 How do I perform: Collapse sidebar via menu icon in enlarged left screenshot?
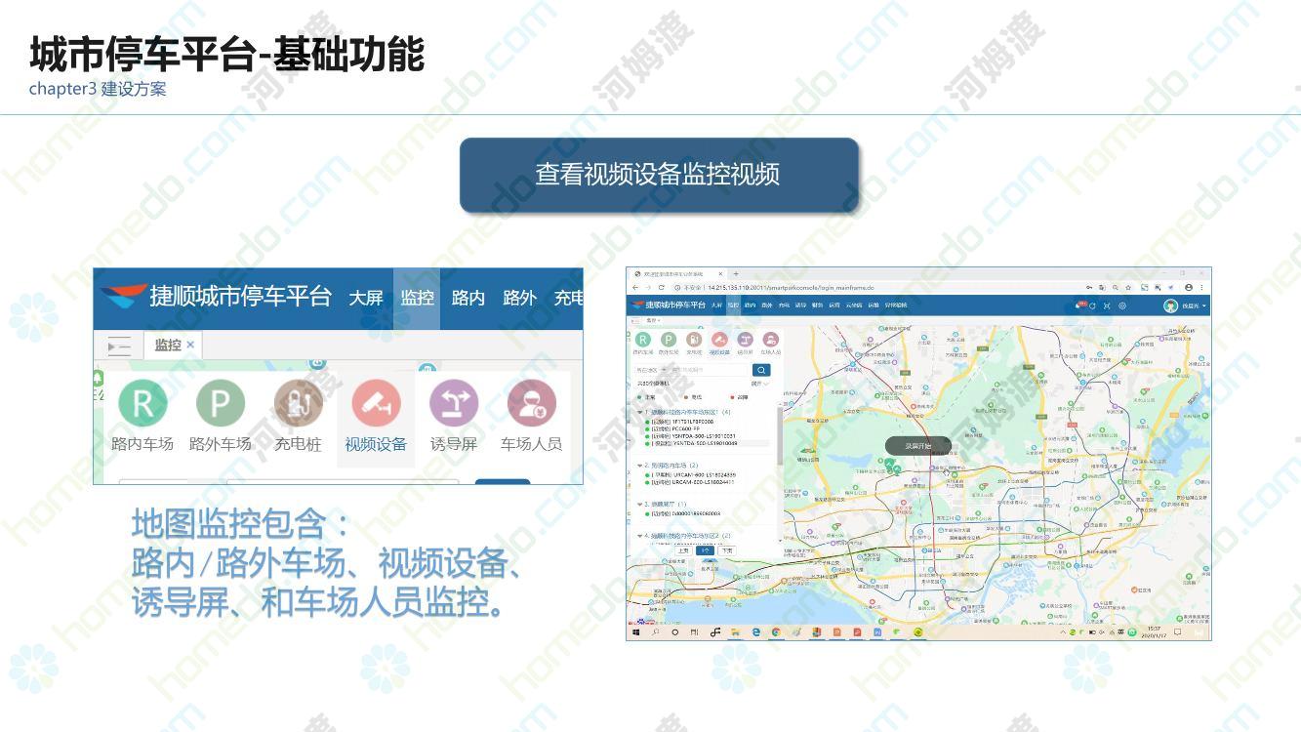(119, 346)
